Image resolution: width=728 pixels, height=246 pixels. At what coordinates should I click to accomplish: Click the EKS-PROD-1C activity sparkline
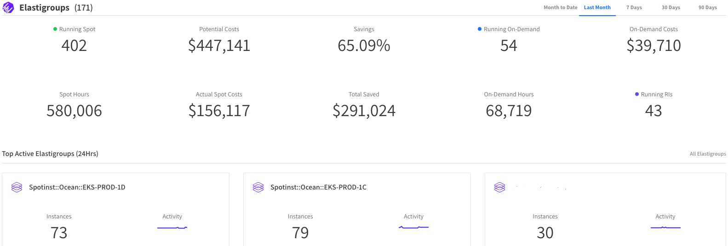tap(413, 227)
